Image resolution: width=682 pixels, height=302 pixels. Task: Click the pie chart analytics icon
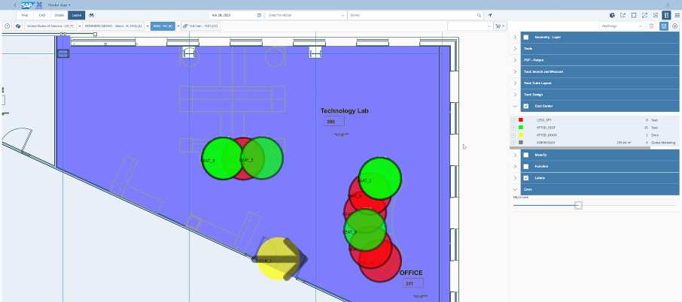click(612, 15)
